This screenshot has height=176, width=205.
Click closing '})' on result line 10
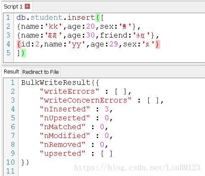point(25,162)
